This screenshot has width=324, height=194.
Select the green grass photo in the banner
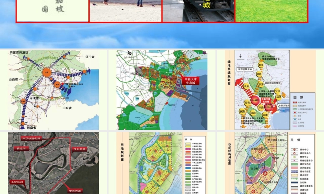tap(271, 11)
